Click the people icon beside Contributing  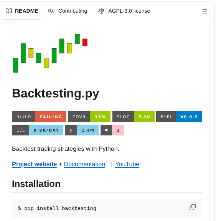51,11
